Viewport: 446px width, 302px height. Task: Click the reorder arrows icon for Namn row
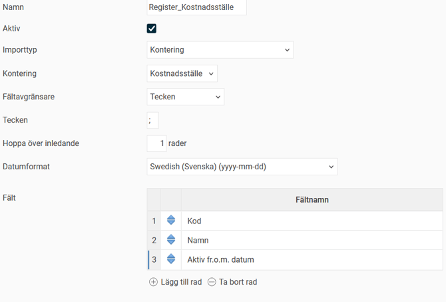pyautogui.click(x=171, y=240)
